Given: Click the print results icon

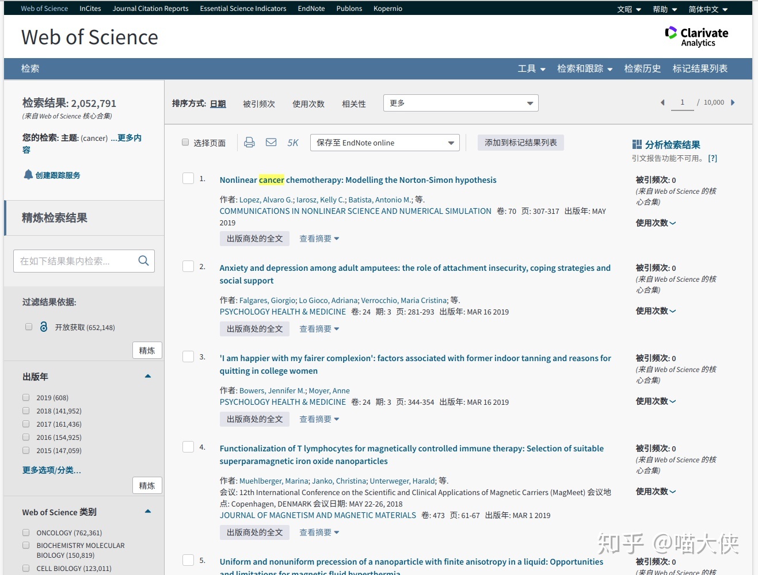Looking at the screenshot, I should click(x=249, y=142).
